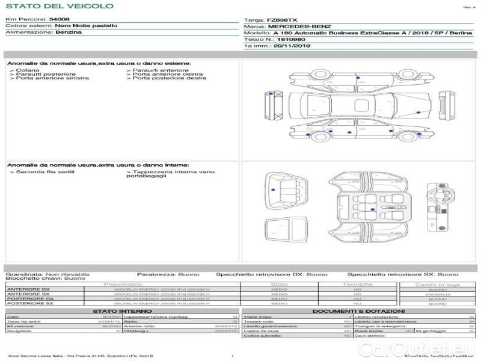
Task: Click the Pneumatico column header
Action: (x=123, y=284)
